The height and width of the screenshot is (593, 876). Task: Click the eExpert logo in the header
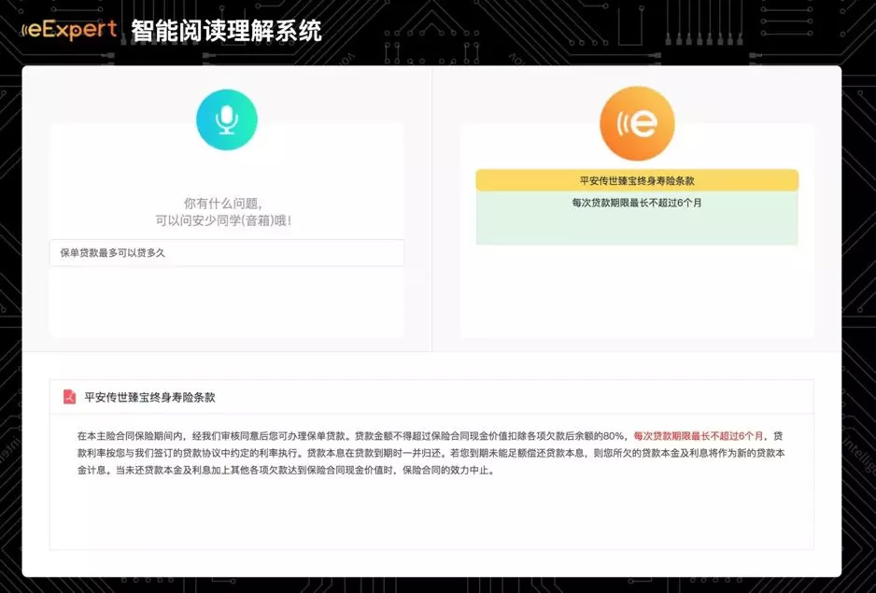pyautogui.click(x=69, y=30)
